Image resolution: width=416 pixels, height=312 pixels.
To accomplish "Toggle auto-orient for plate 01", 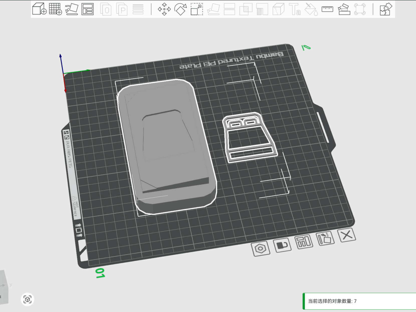I will pyautogui.click(x=325, y=238).
